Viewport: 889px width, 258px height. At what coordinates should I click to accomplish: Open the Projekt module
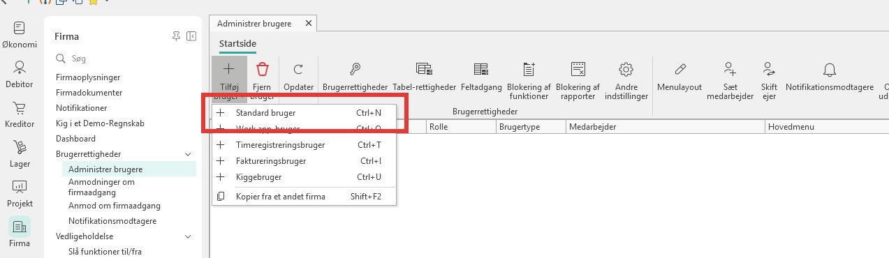(20, 193)
